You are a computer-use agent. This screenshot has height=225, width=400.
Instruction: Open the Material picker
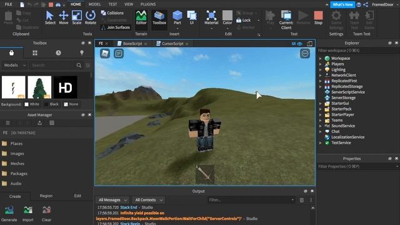211,18
